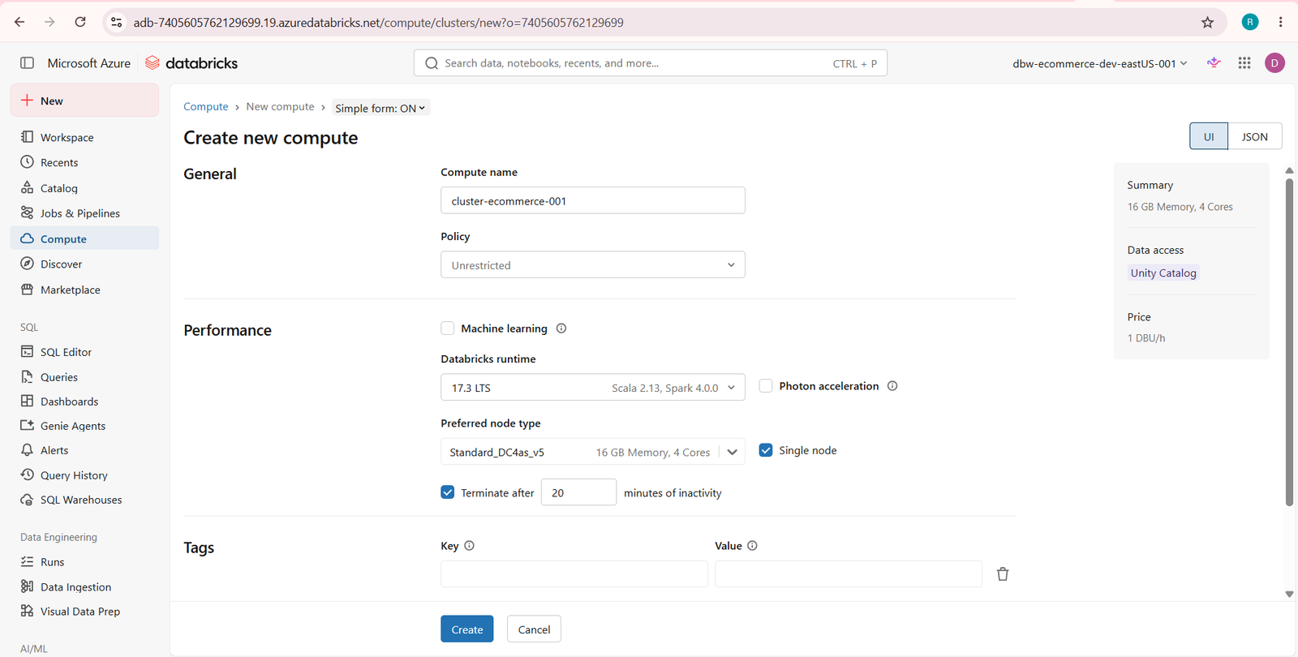This screenshot has width=1298, height=657.
Task: Open the Standard_DC4as_v5 node type dropdown
Action: pyautogui.click(x=592, y=452)
